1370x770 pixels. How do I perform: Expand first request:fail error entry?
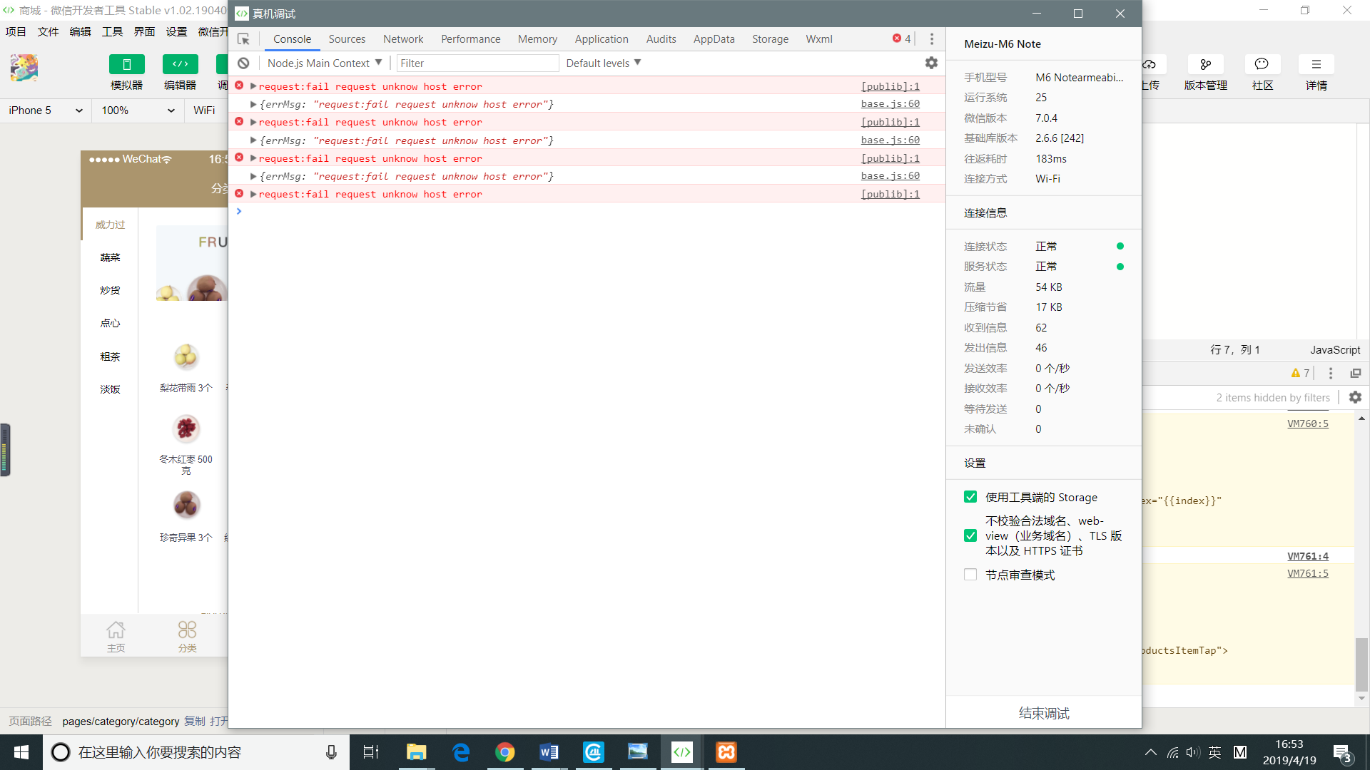[253, 86]
